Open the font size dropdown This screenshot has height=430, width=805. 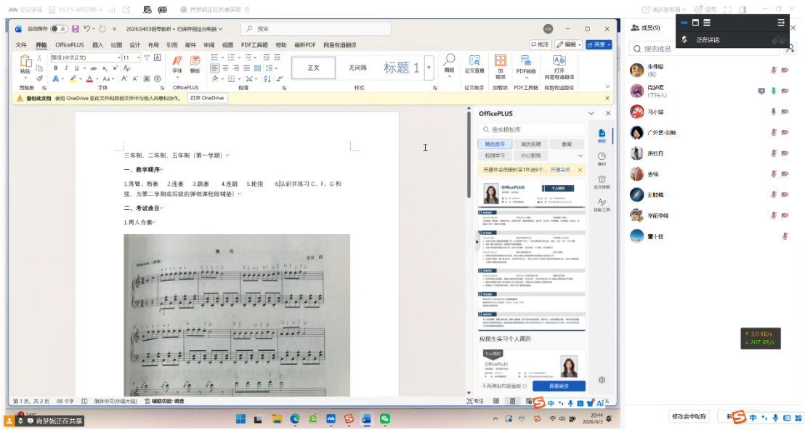[138, 57]
